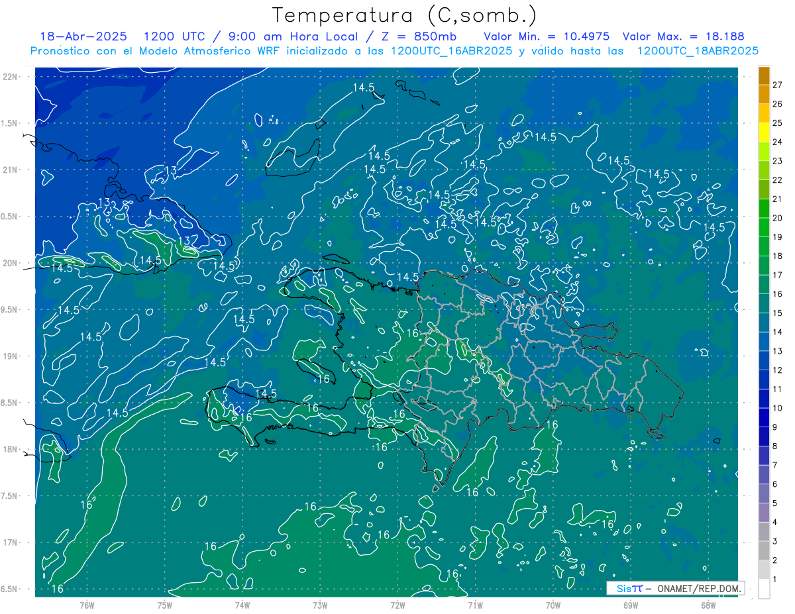Click the "17N" latitude label
Viewport: 795px width, 614px height.
click(x=11, y=542)
